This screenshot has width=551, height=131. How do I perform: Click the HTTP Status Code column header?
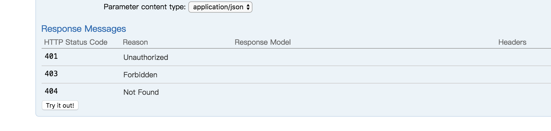76,42
